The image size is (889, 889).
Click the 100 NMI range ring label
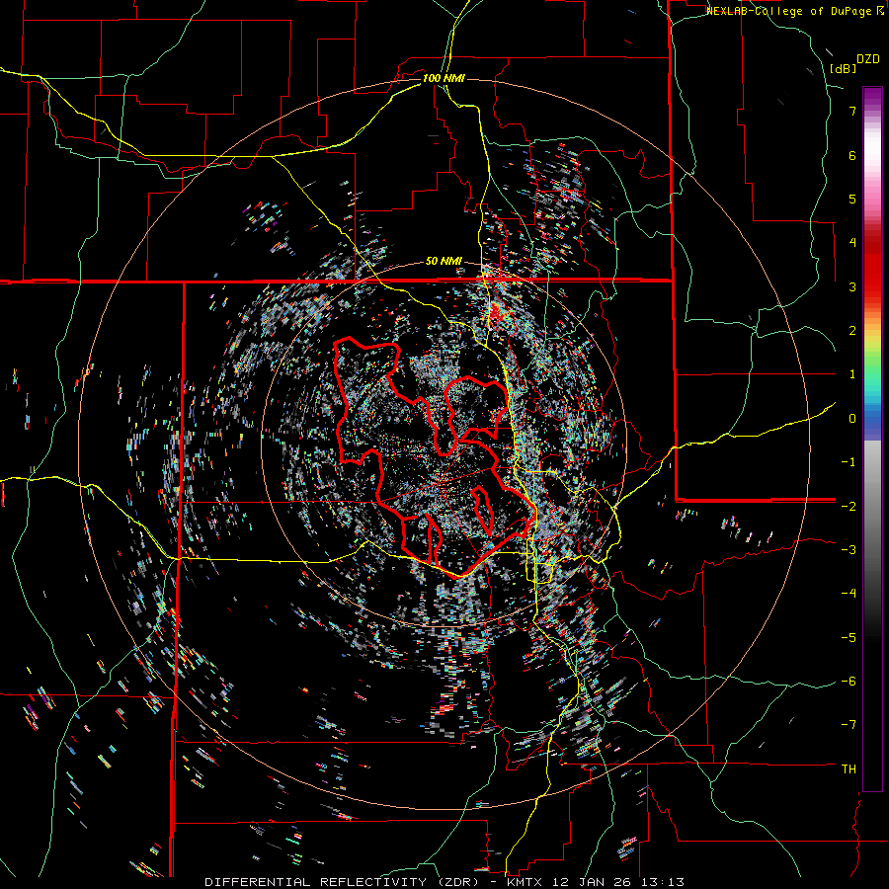click(x=444, y=78)
